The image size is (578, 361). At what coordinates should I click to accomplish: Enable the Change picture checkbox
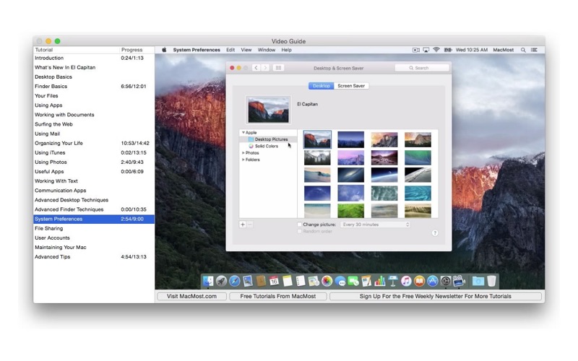coord(300,225)
